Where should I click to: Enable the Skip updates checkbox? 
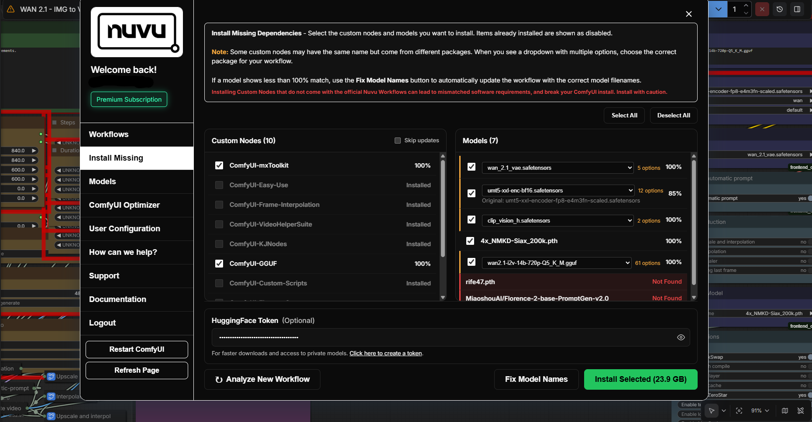point(398,141)
